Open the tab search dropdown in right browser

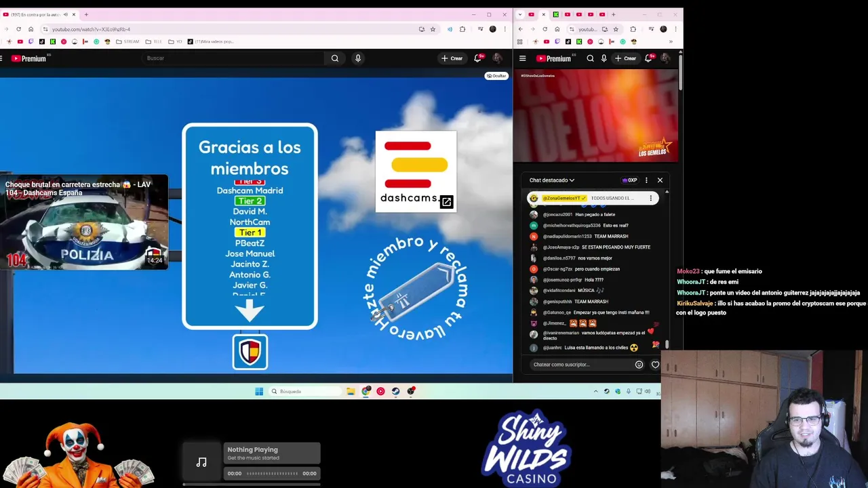tap(520, 14)
